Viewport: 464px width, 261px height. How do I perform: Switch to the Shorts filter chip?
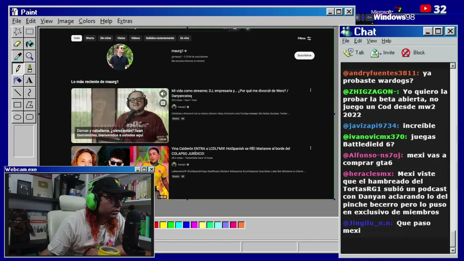[x=90, y=38]
